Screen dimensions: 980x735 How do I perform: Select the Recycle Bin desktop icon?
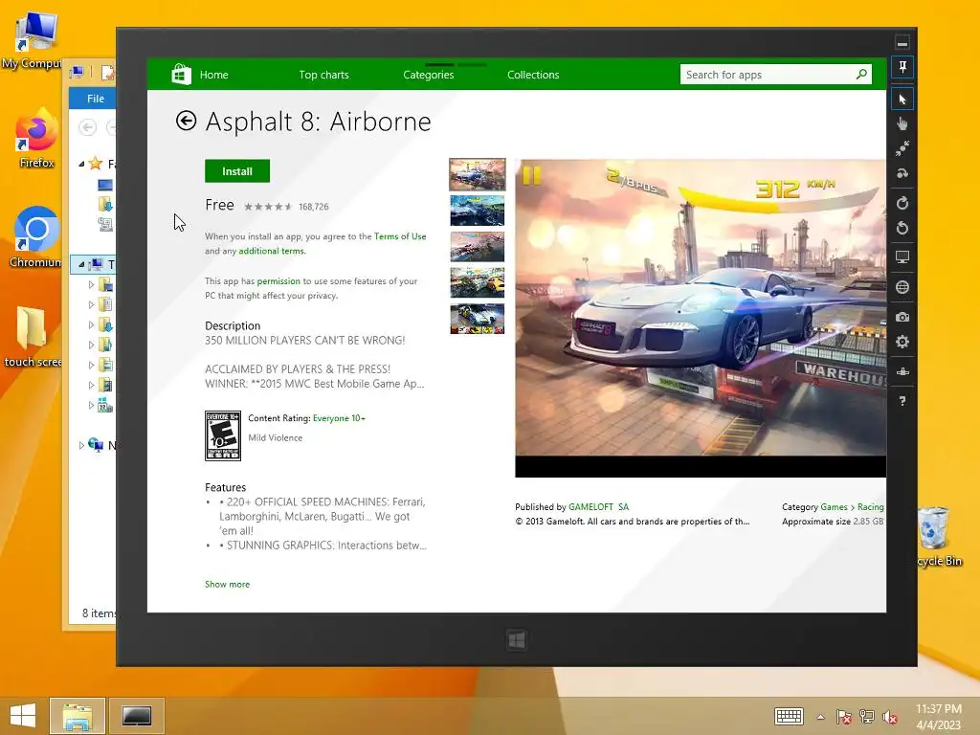[x=936, y=536]
